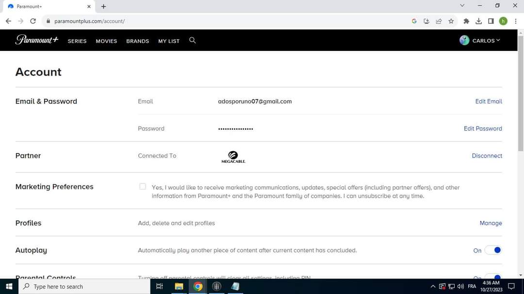
Task: Toggle Chrome side panel
Action: (491, 21)
